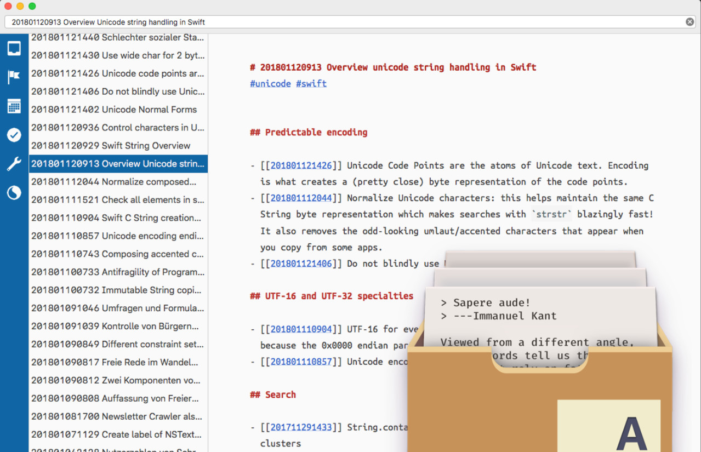The image size is (701, 452).
Task: Select the half-filled circle sidebar icon
Action: click(x=14, y=193)
